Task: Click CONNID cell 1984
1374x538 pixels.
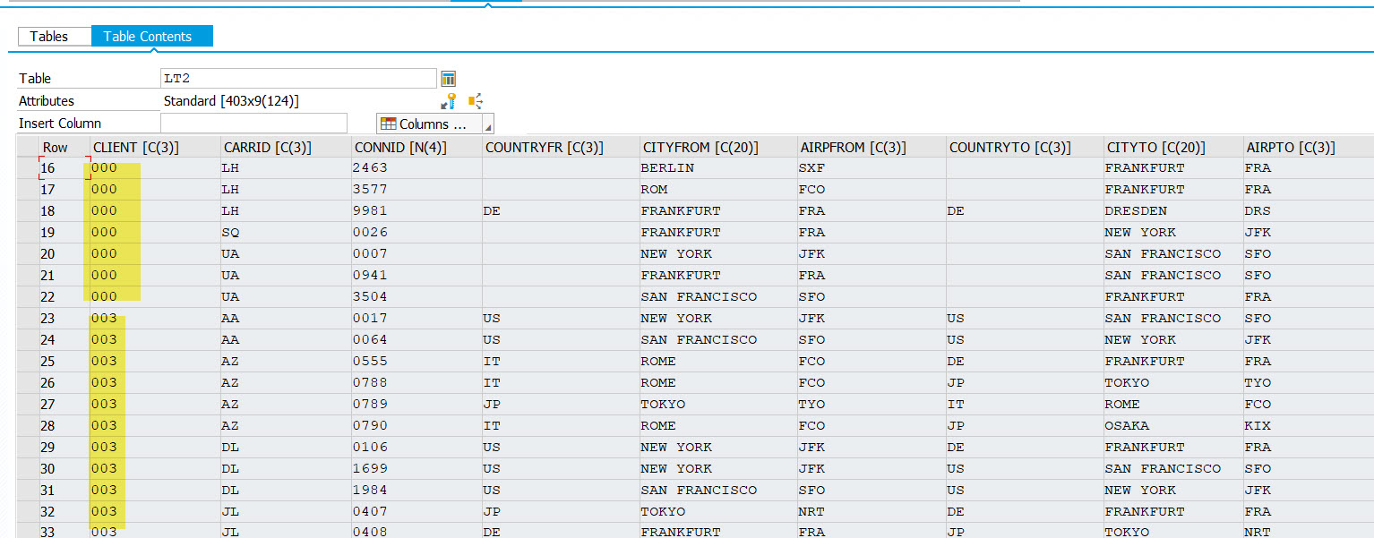Action: point(416,490)
